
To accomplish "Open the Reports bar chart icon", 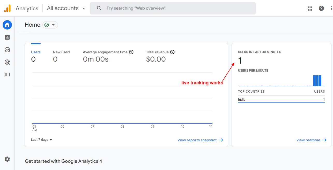I will pos(7,37).
